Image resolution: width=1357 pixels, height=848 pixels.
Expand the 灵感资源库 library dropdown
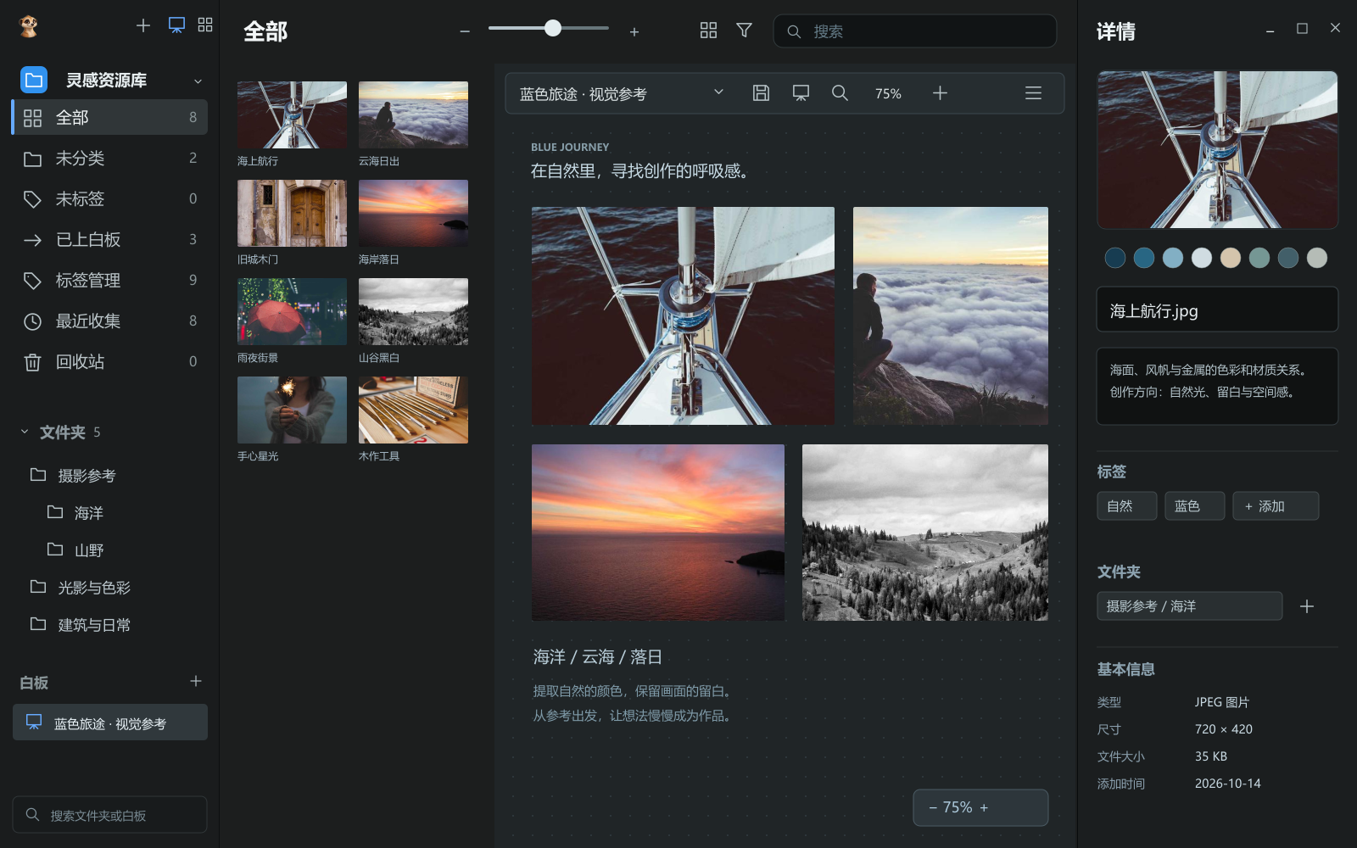coord(198,81)
